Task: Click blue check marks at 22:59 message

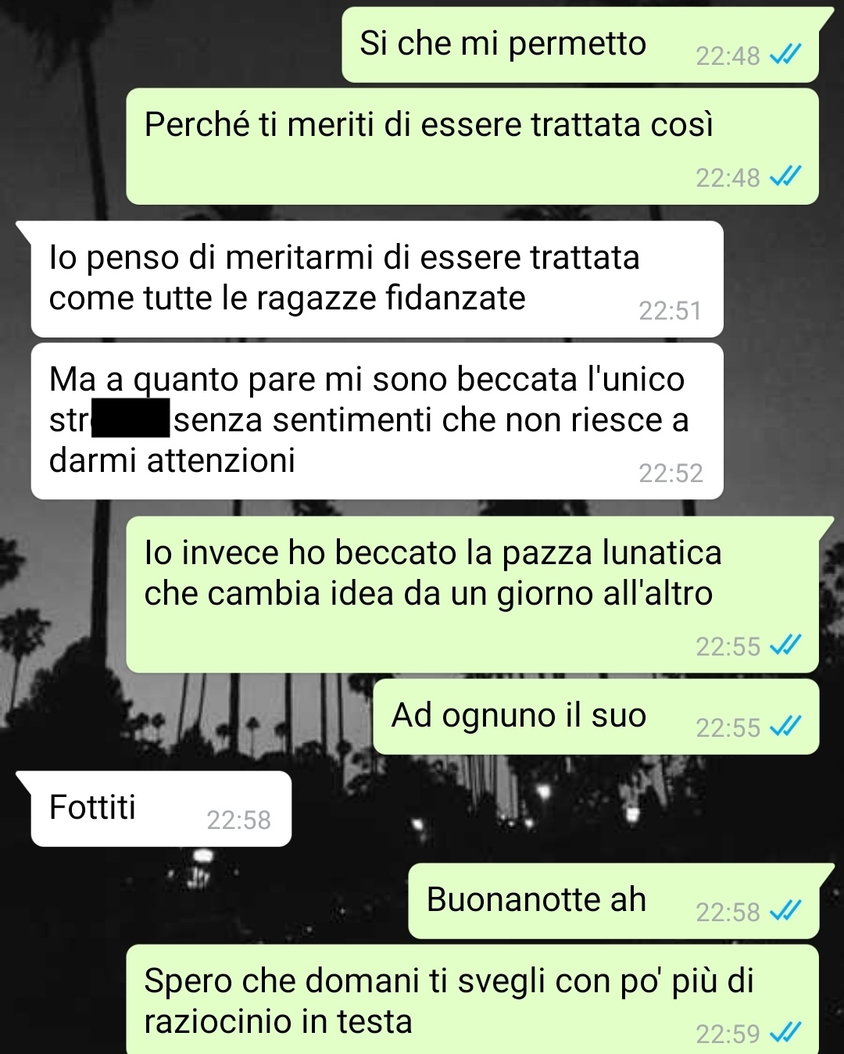Action: coord(785,1033)
